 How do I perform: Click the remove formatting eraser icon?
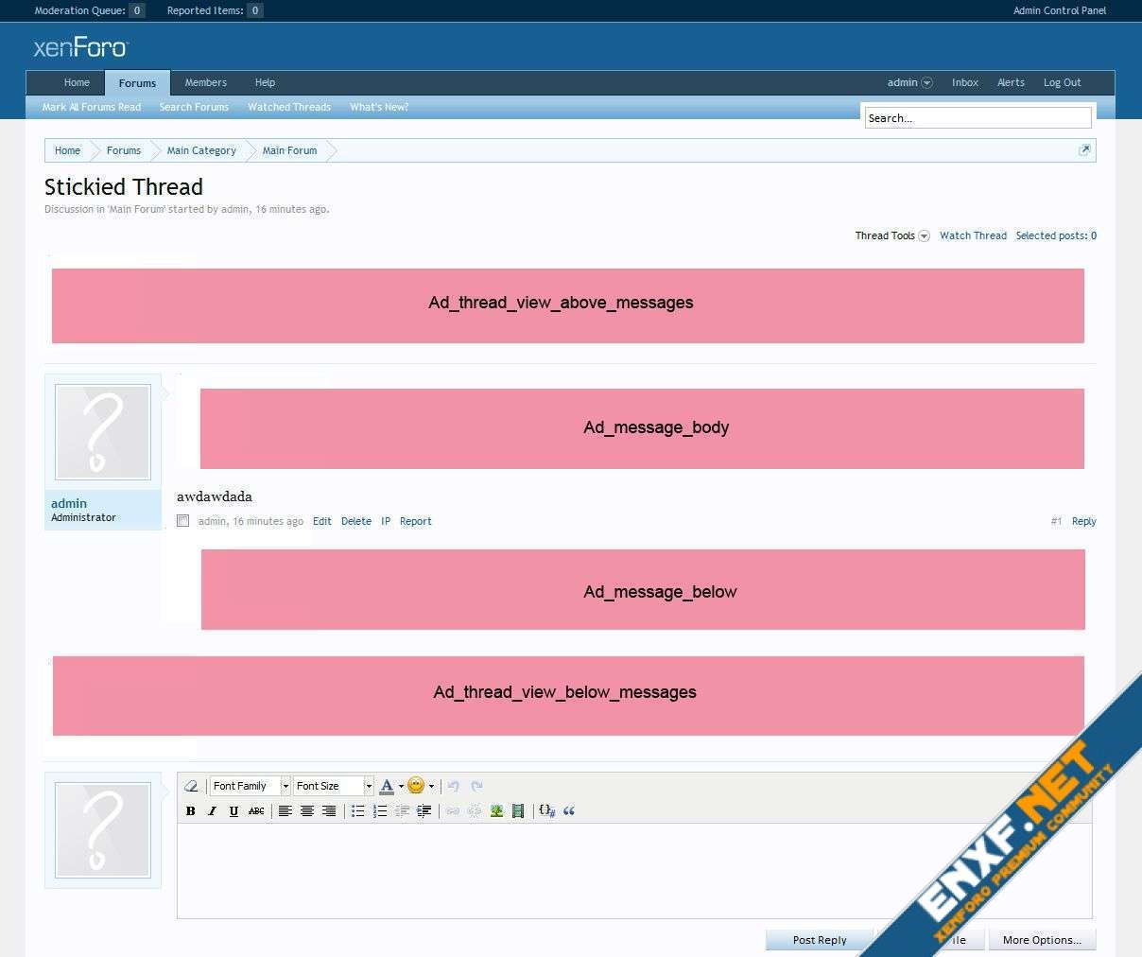tap(191, 786)
